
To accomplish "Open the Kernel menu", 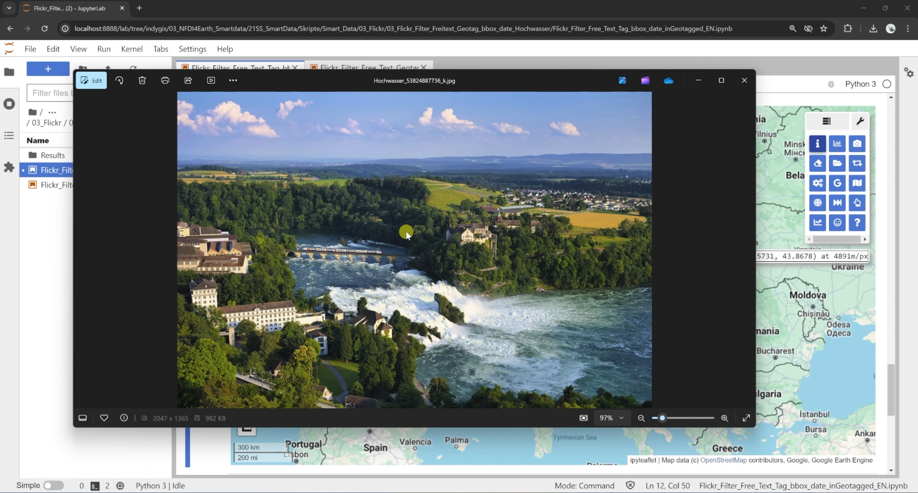I will pos(132,49).
